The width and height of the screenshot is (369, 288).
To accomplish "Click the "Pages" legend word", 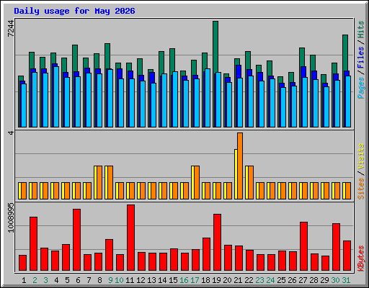I will point(361,88).
